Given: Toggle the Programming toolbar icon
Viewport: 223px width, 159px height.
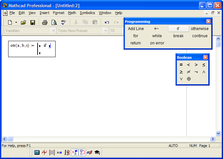Looking at the screenshot, I should (x=82, y=152).
